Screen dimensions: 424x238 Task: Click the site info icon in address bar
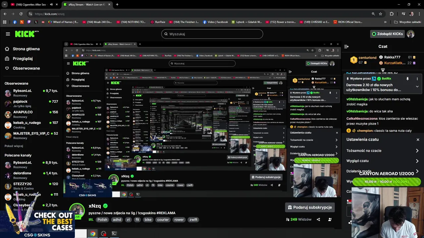(30, 14)
